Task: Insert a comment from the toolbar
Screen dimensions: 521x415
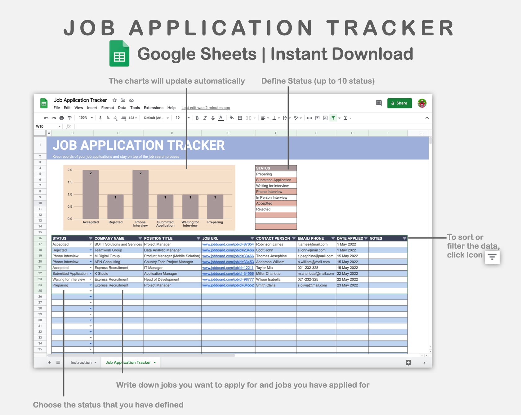Action: click(317, 118)
